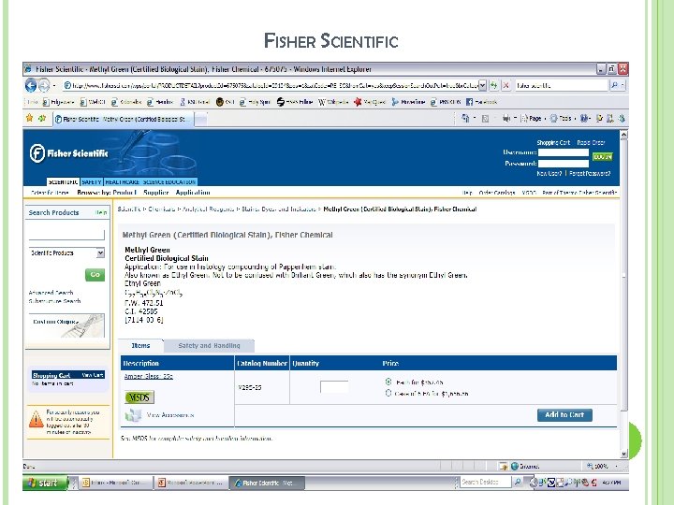The image size is (674, 505).
Task: Open the Application menu
Action: (x=193, y=193)
